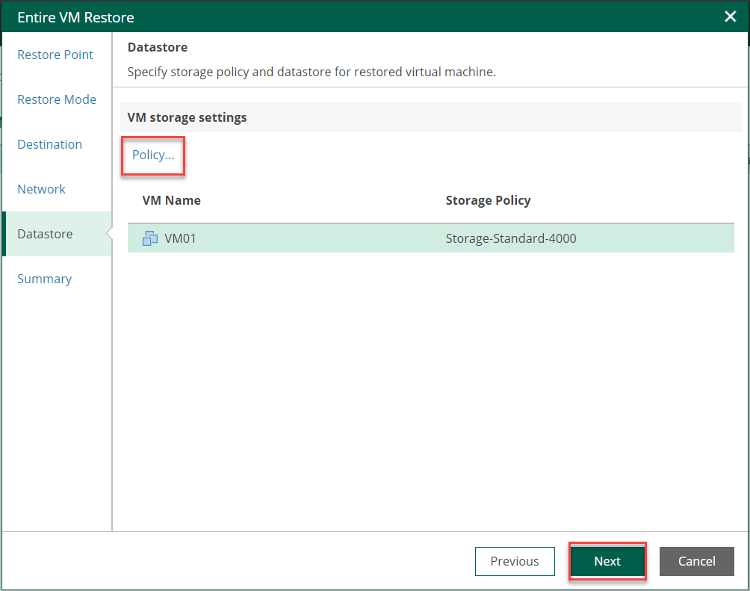Switch to the Destination step
The height and width of the screenshot is (591, 750).
tap(50, 144)
